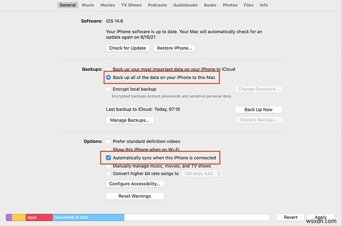
Task: Click the Reset Warnings button
Action: [135, 196]
